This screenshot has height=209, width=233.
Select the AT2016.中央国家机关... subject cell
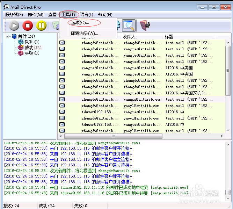[x=188, y=93]
